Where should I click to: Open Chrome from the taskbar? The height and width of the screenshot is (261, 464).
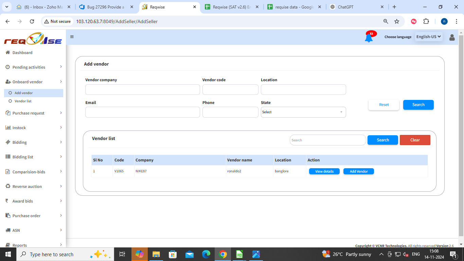(223, 254)
